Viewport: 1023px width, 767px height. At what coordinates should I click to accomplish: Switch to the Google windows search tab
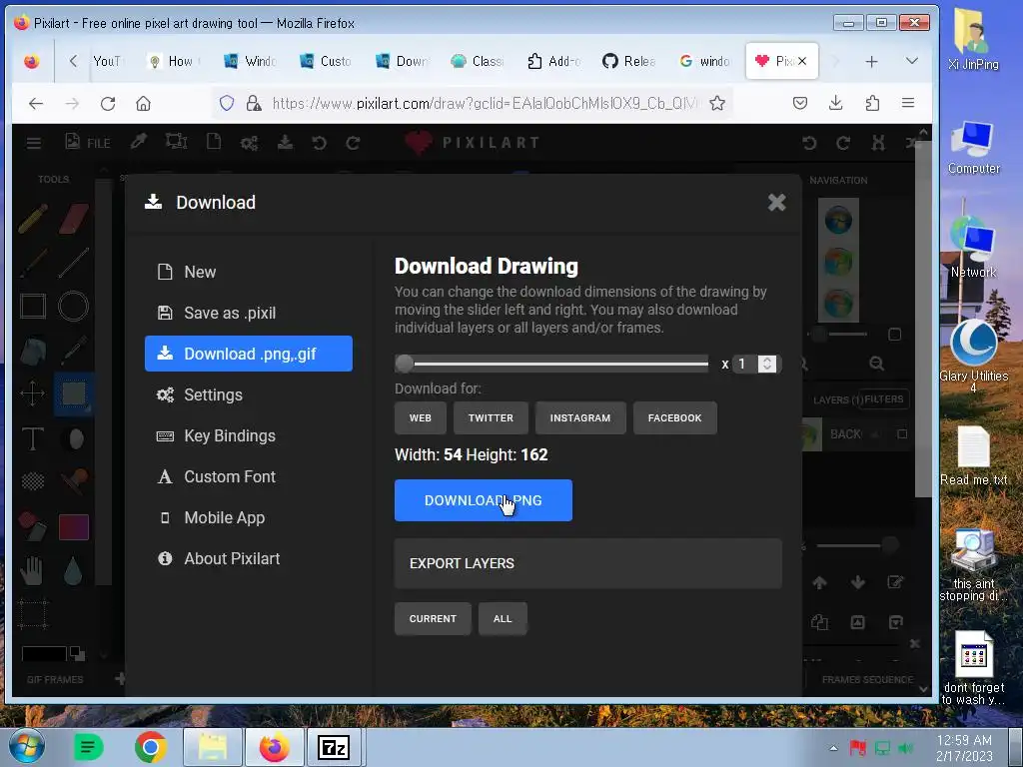click(x=705, y=61)
